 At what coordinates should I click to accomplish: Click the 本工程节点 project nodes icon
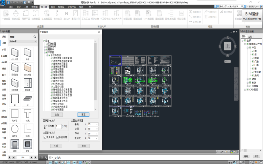coord(105,13)
